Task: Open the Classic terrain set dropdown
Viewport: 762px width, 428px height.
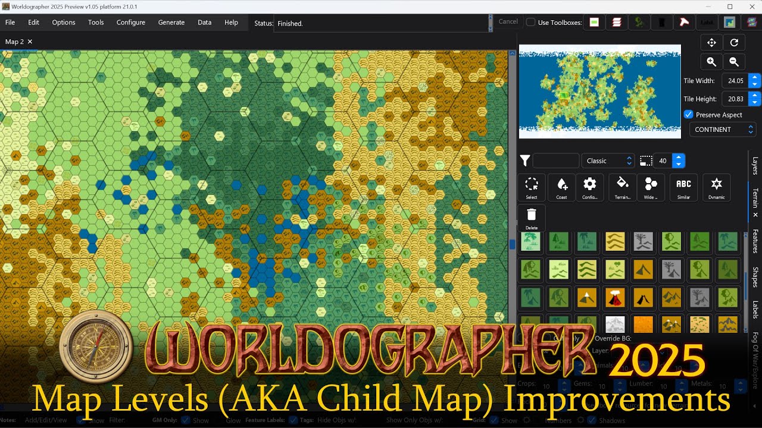Action: tap(608, 160)
